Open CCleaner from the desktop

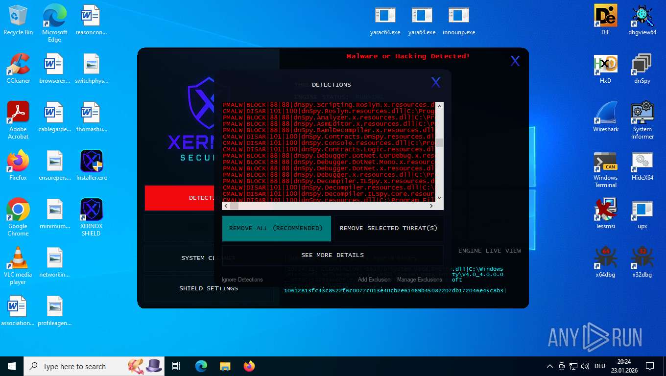[18, 69]
